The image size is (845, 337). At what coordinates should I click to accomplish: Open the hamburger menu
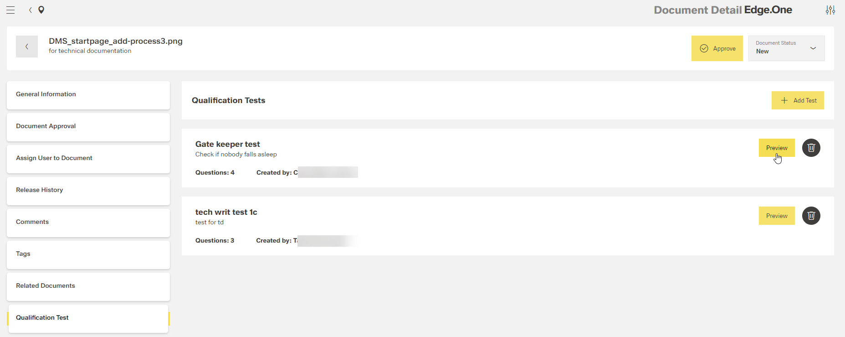10,10
